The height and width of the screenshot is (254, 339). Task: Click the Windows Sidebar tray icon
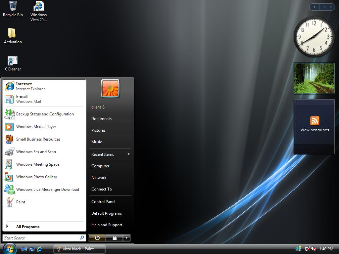pos(298,249)
